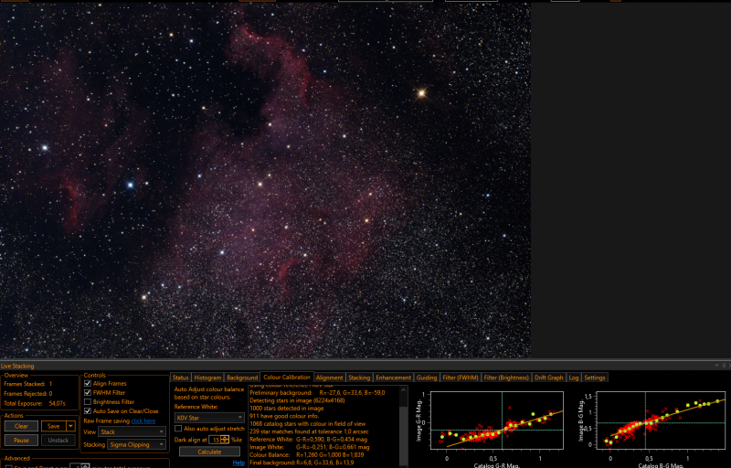The image size is (731, 468).
Task: Select the Colour Calibration tab
Action: (287, 378)
